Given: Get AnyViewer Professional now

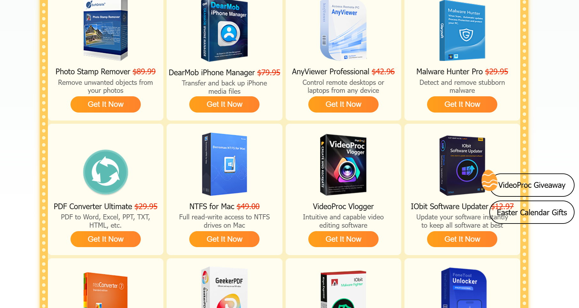Looking at the screenshot, I should pyautogui.click(x=343, y=104).
